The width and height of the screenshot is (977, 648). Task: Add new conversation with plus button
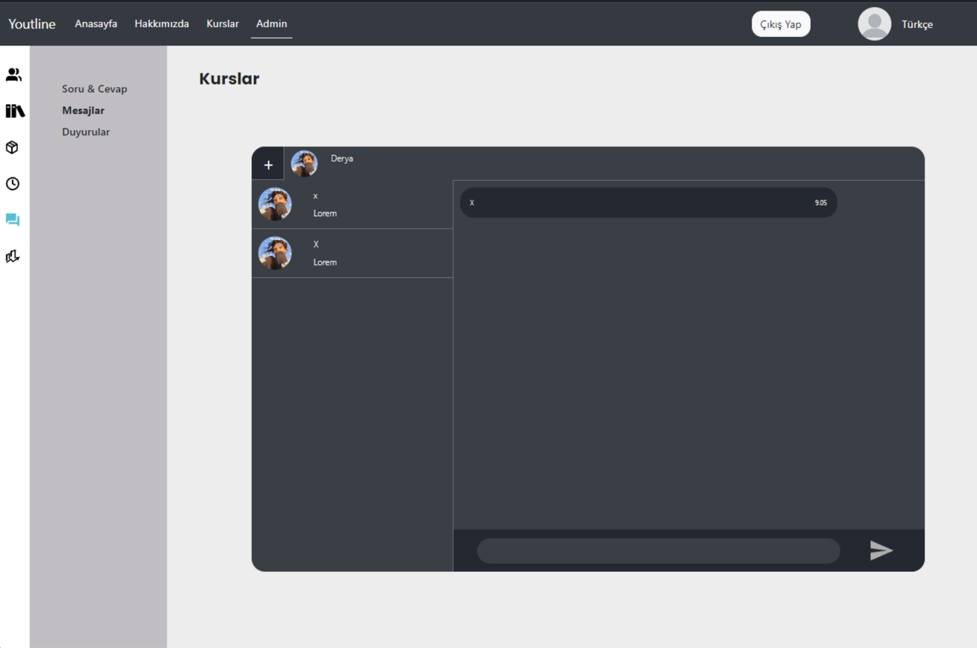pos(268,165)
